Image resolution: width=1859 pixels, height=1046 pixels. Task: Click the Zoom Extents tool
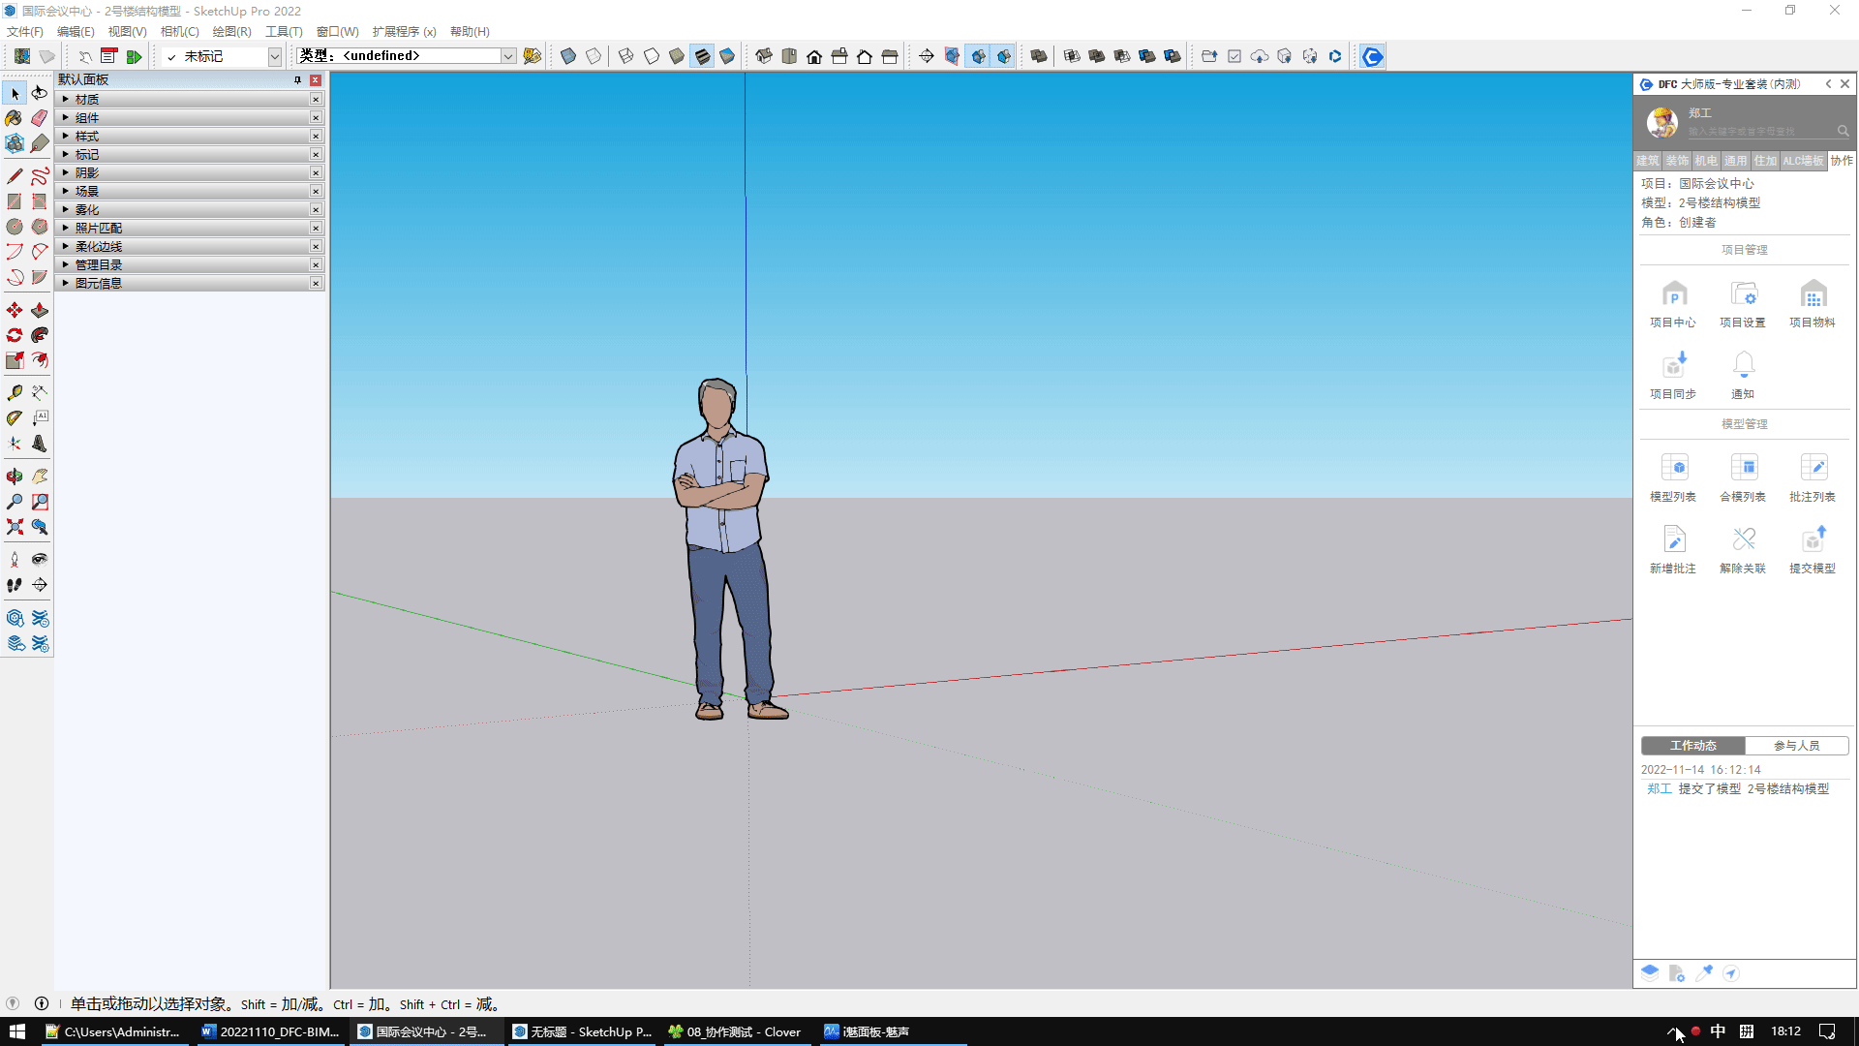15,527
